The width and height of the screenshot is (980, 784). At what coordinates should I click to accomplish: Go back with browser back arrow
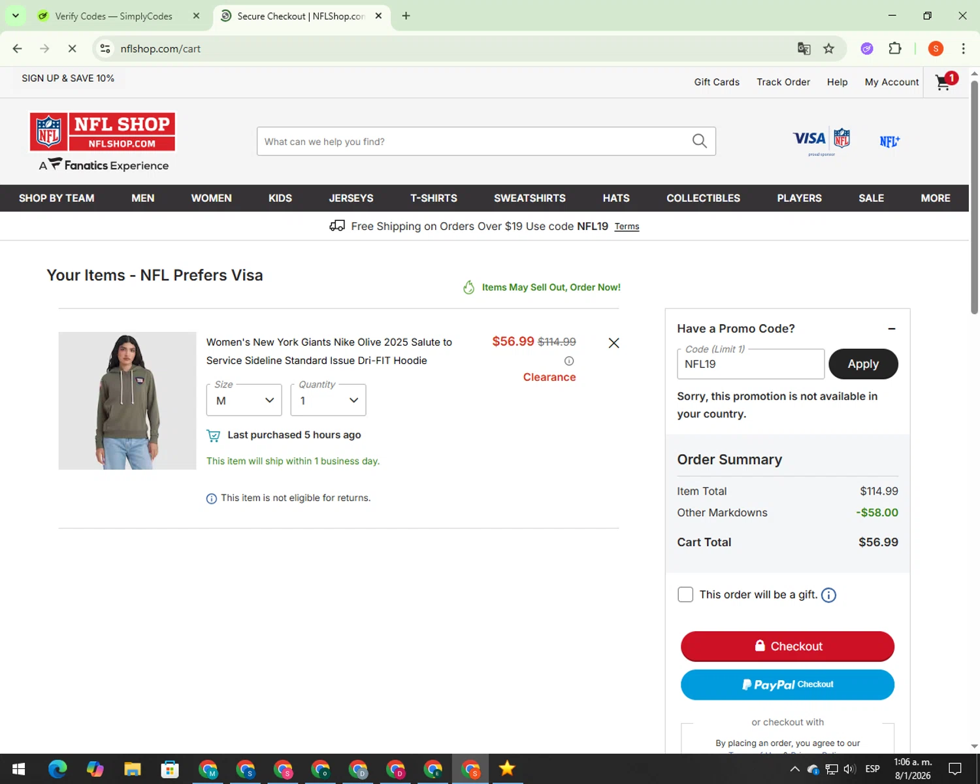pyautogui.click(x=18, y=48)
